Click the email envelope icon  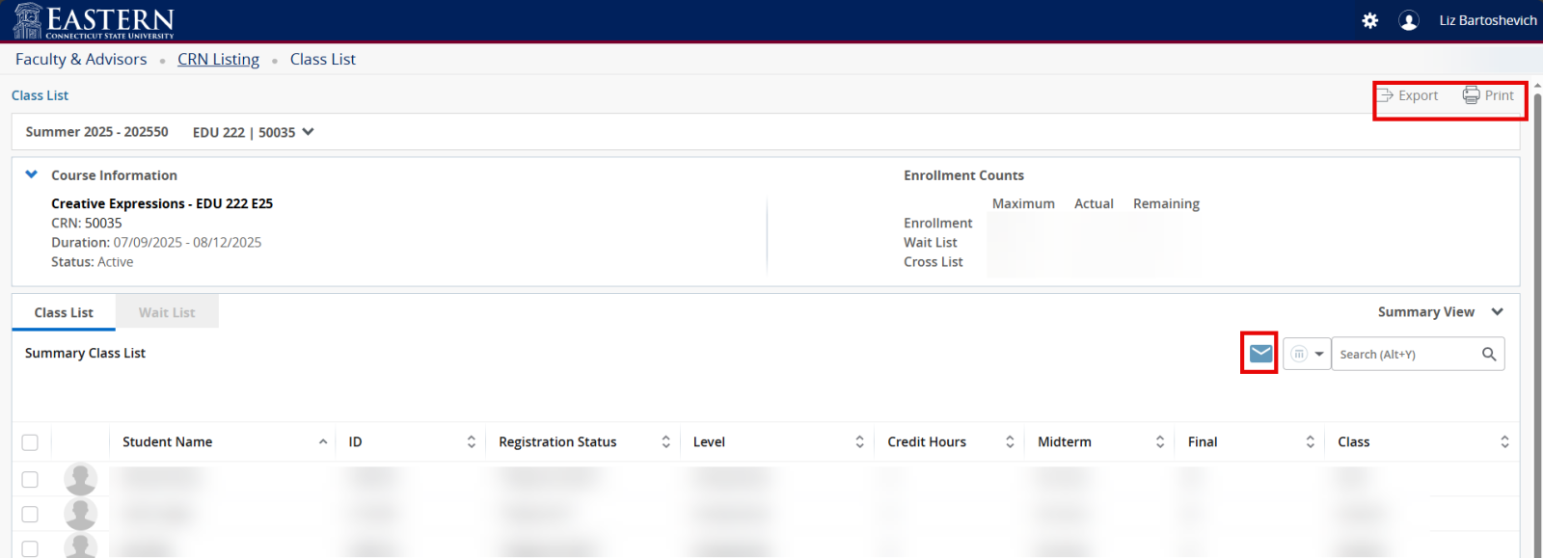click(1259, 354)
